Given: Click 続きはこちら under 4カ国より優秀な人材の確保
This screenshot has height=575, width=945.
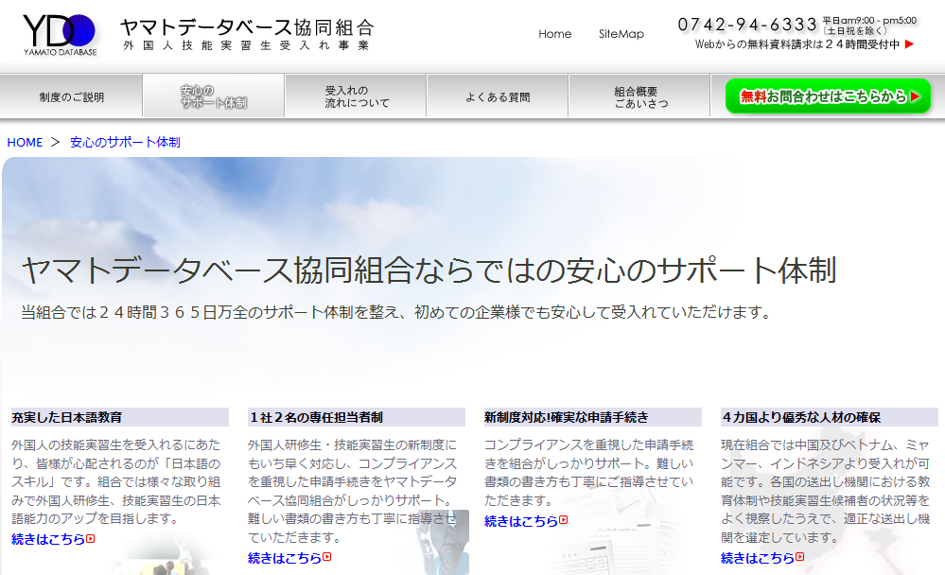Looking at the screenshot, I should (x=758, y=558).
